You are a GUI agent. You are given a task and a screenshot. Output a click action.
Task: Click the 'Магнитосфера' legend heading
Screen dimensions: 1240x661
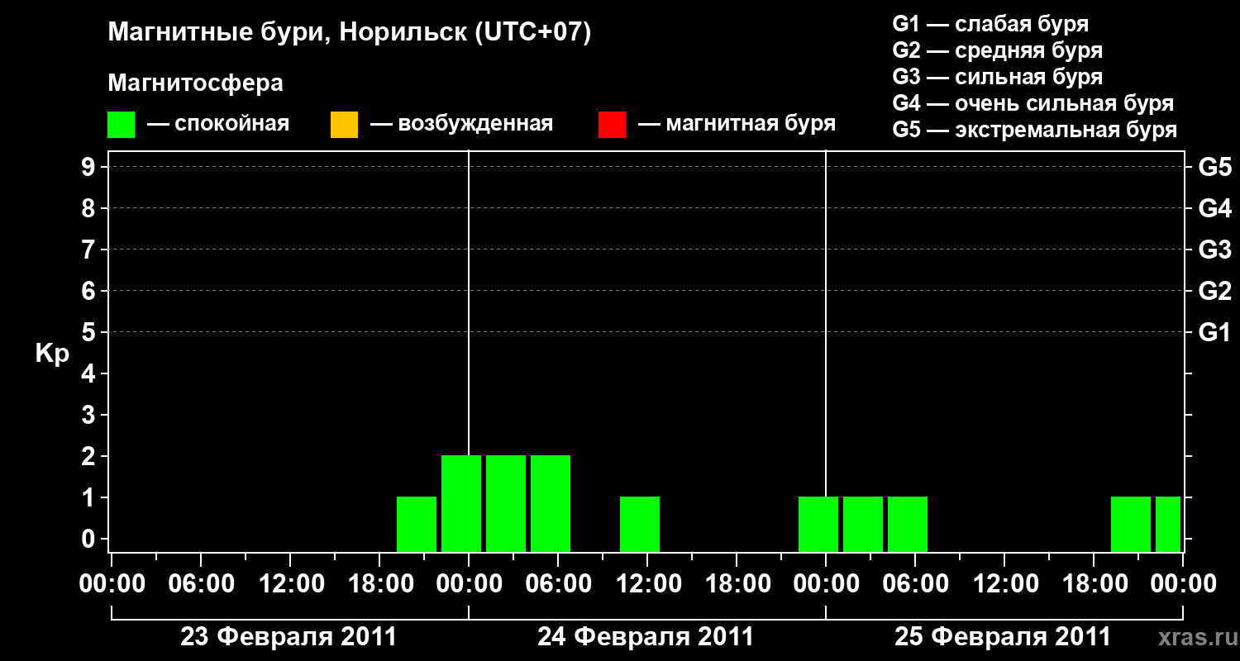196,83
